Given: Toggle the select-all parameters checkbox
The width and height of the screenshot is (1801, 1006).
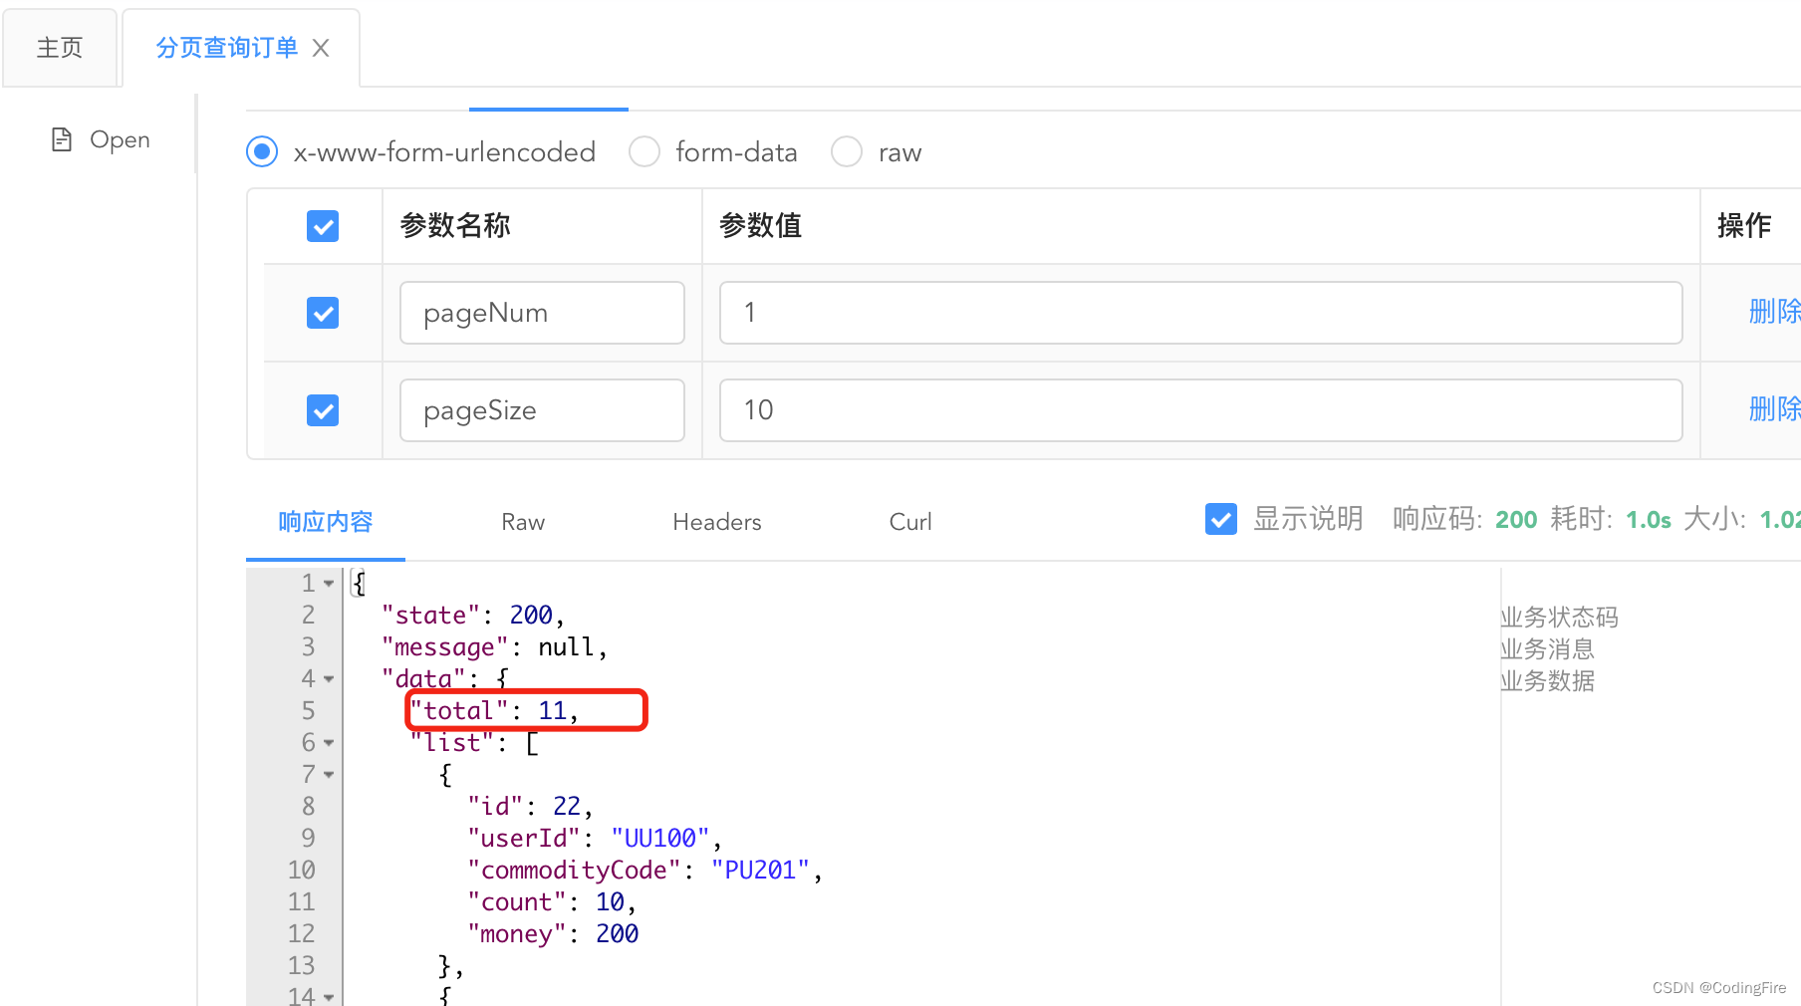Looking at the screenshot, I should [x=323, y=226].
